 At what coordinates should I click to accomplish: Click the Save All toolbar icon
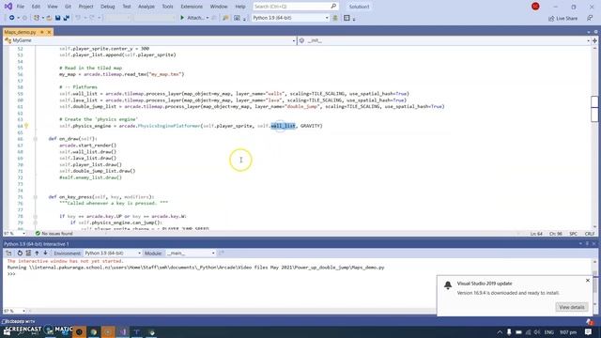[67, 18]
